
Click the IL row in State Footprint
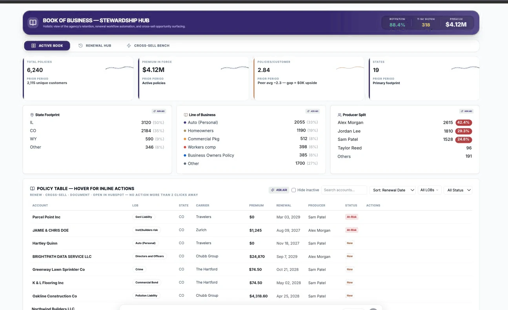97,123
